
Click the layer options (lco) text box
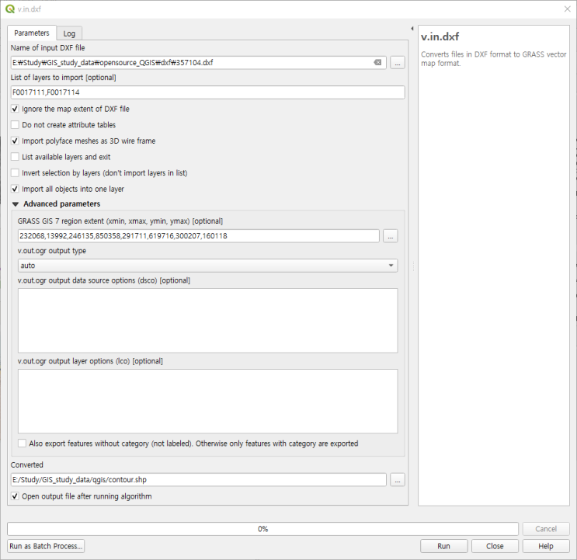click(207, 402)
